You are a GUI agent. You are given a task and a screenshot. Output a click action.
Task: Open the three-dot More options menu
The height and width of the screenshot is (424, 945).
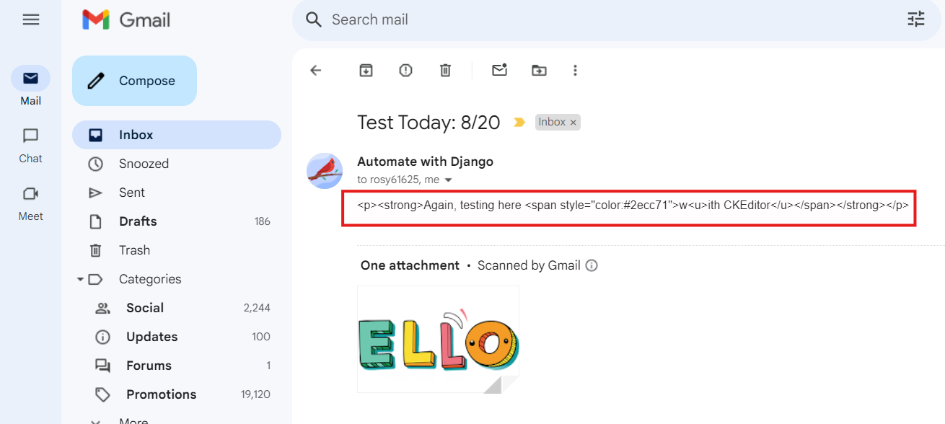tap(575, 70)
